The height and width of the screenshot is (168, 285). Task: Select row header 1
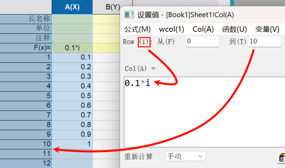point(26,57)
